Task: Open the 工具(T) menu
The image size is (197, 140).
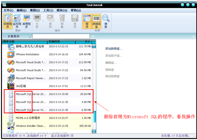Action: [48, 10]
